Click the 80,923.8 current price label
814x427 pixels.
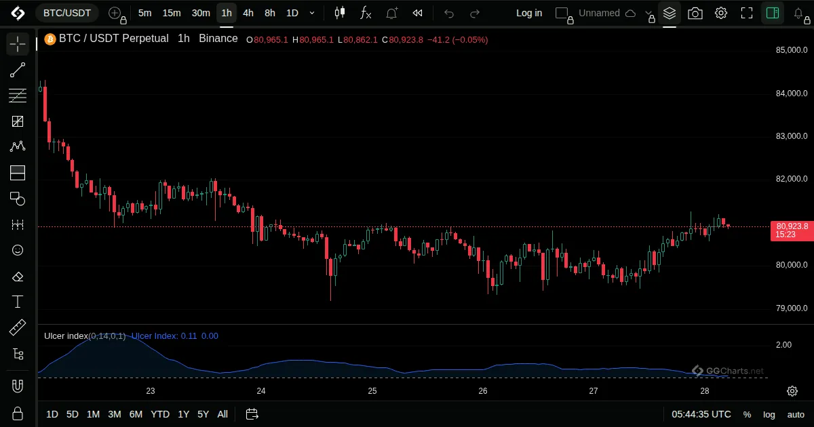(792, 226)
